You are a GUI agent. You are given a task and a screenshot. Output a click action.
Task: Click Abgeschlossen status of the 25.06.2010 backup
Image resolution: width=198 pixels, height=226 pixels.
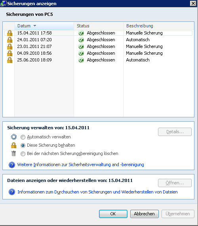coord(101,60)
